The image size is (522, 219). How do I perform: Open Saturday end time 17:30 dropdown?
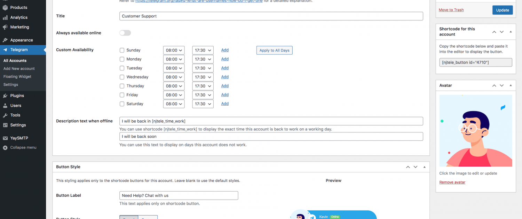click(203, 104)
